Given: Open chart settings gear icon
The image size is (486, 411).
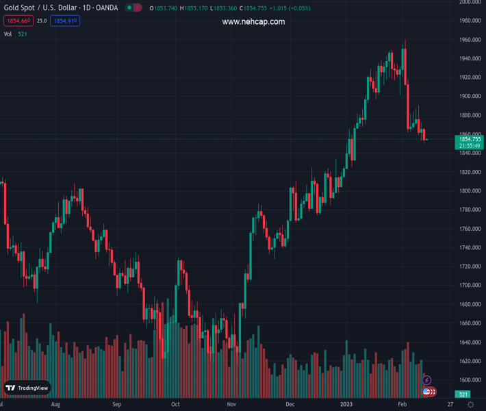Looking at the screenshot, I should (470, 405).
